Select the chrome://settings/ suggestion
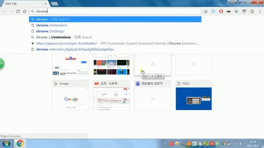Image resolution: width=264 pixels, height=148 pixels. coord(115,31)
